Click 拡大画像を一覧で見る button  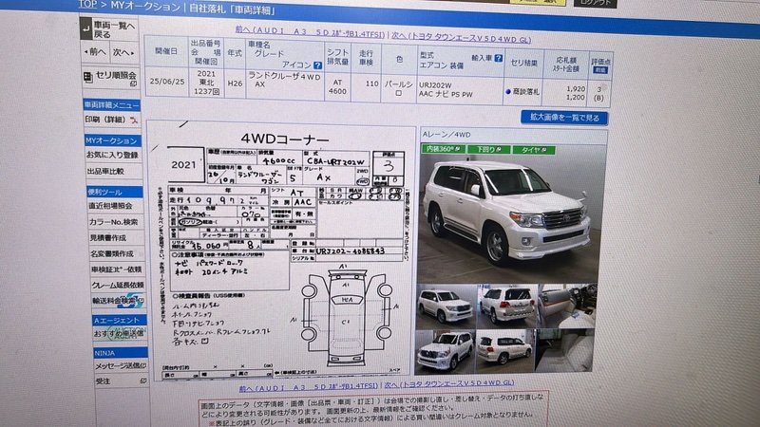(x=564, y=118)
